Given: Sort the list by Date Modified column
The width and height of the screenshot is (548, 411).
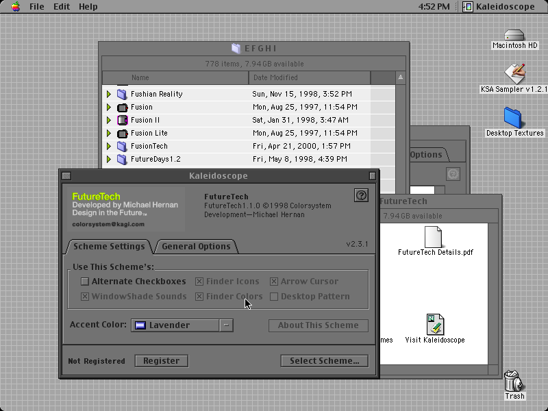Looking at the screenshot, I should point(310,77).
